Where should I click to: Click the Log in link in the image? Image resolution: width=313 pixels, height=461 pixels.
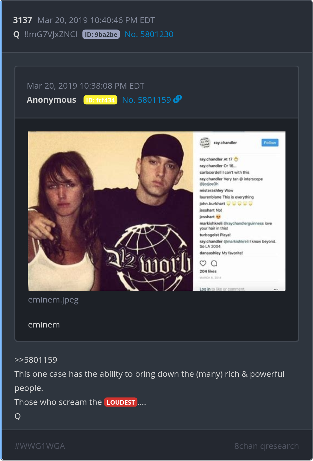[x=205, y=289]
